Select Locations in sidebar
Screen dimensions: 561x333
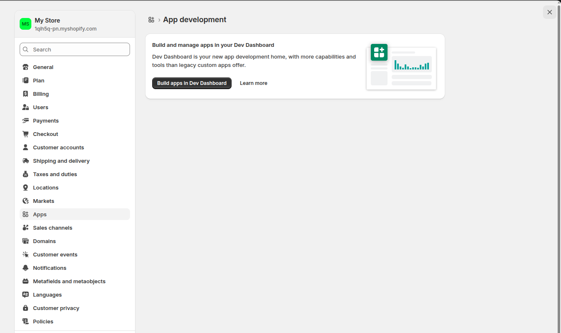[75, 187]
